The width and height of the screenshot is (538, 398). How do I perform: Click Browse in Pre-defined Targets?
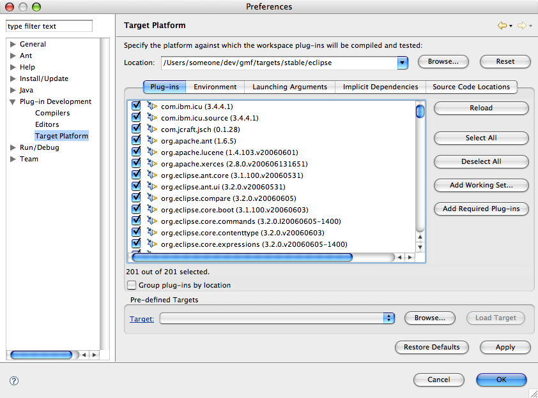(429, 318)
